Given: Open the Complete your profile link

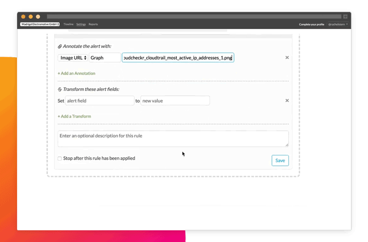Looking at the screenshot, I should pyautogui.click(x=311, y=24).
